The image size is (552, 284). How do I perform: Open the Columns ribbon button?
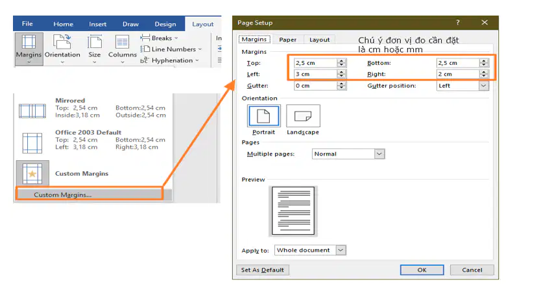122,49
